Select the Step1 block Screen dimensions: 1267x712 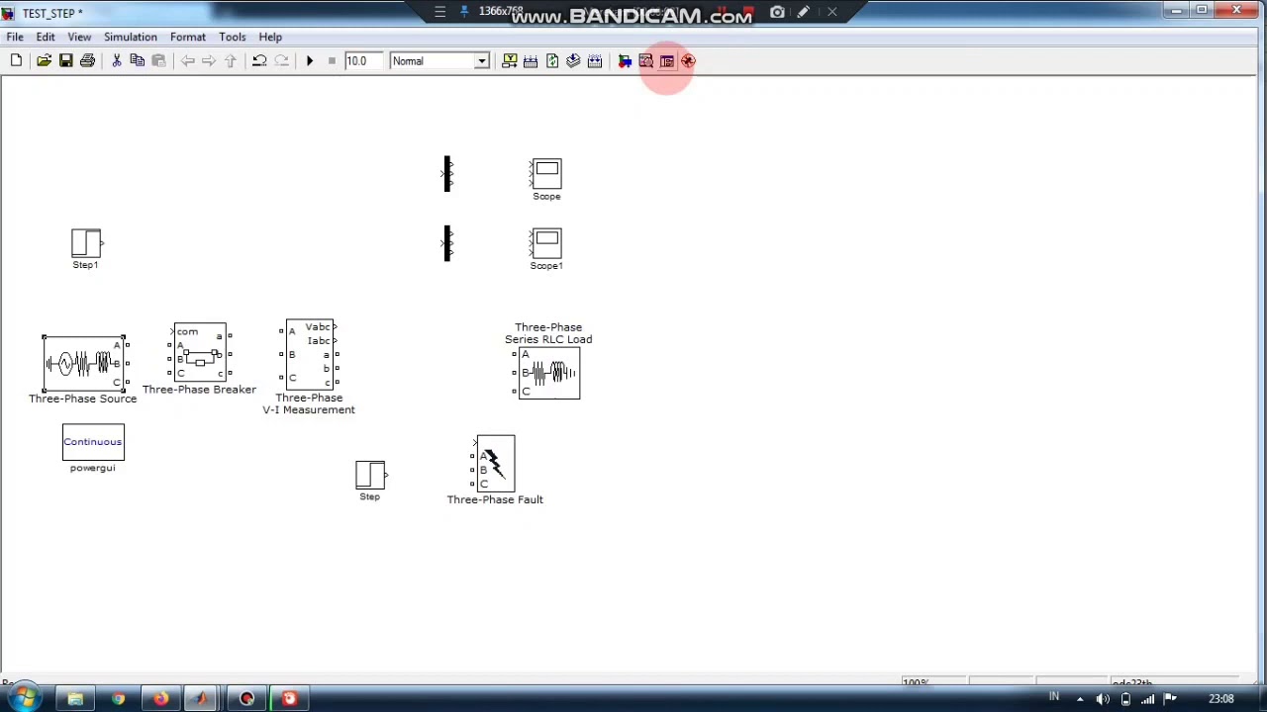click(x=86, y=243)
